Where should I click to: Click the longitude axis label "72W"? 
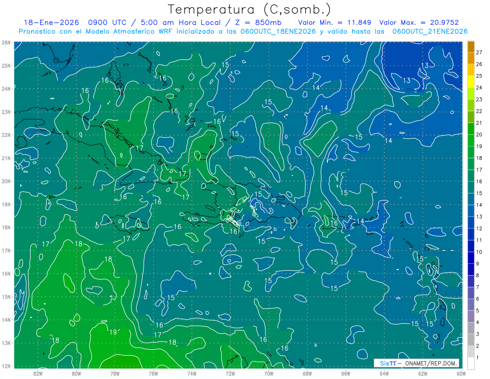coord(230,373)
